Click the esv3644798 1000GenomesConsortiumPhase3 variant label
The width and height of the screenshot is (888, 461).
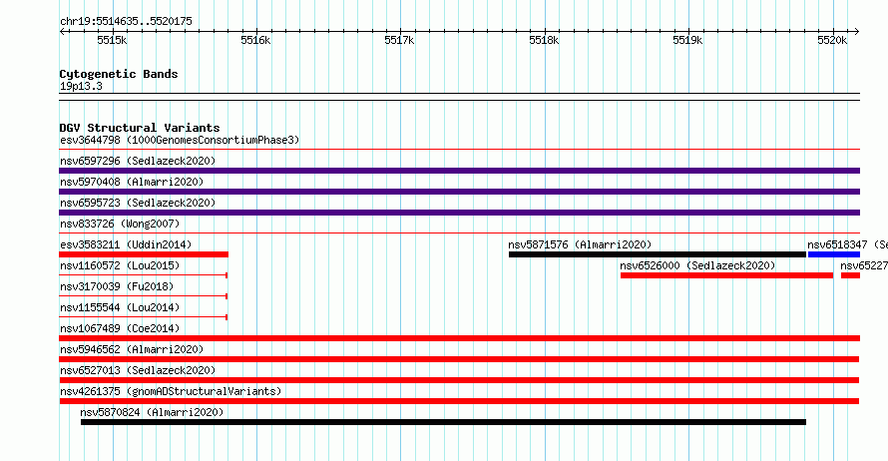coord(180,140)
